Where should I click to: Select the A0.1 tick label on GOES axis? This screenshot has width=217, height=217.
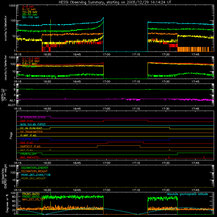pos(12,100)
